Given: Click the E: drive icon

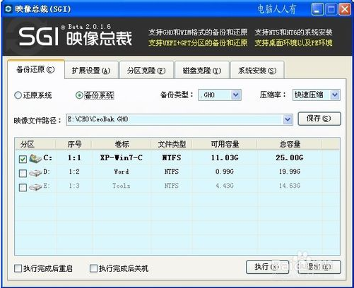Looking at the screenshot, I should pos(35,187).
